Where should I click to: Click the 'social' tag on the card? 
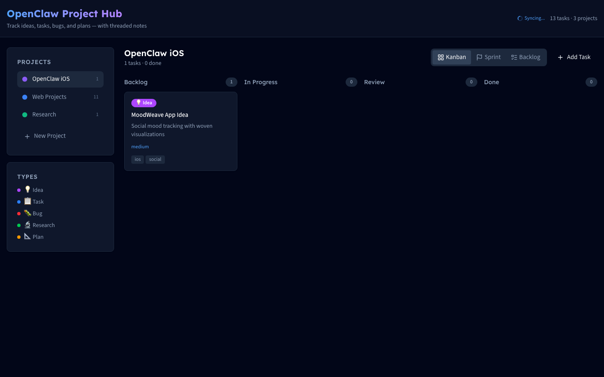[155, 159]
